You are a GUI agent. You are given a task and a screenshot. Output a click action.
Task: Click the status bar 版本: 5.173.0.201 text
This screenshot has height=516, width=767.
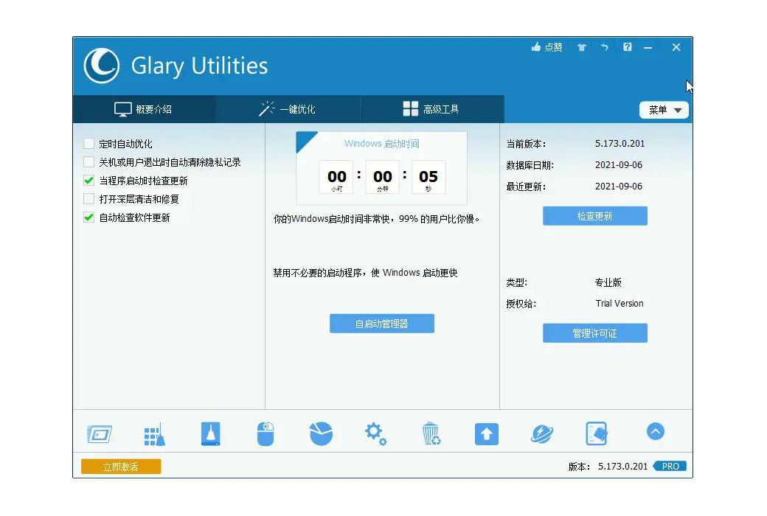(x=608, y=467)
